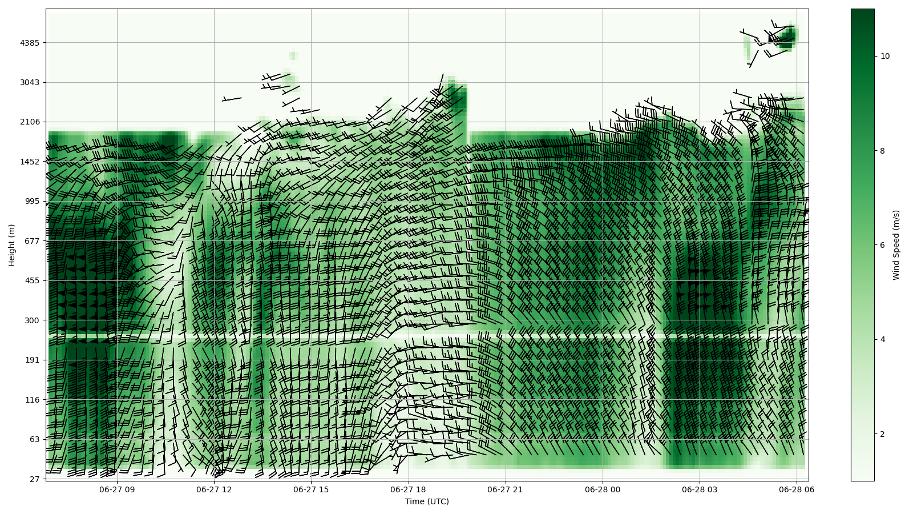Click the 300 height tick label
Screen dimensions: 913x514
[32, 320]
